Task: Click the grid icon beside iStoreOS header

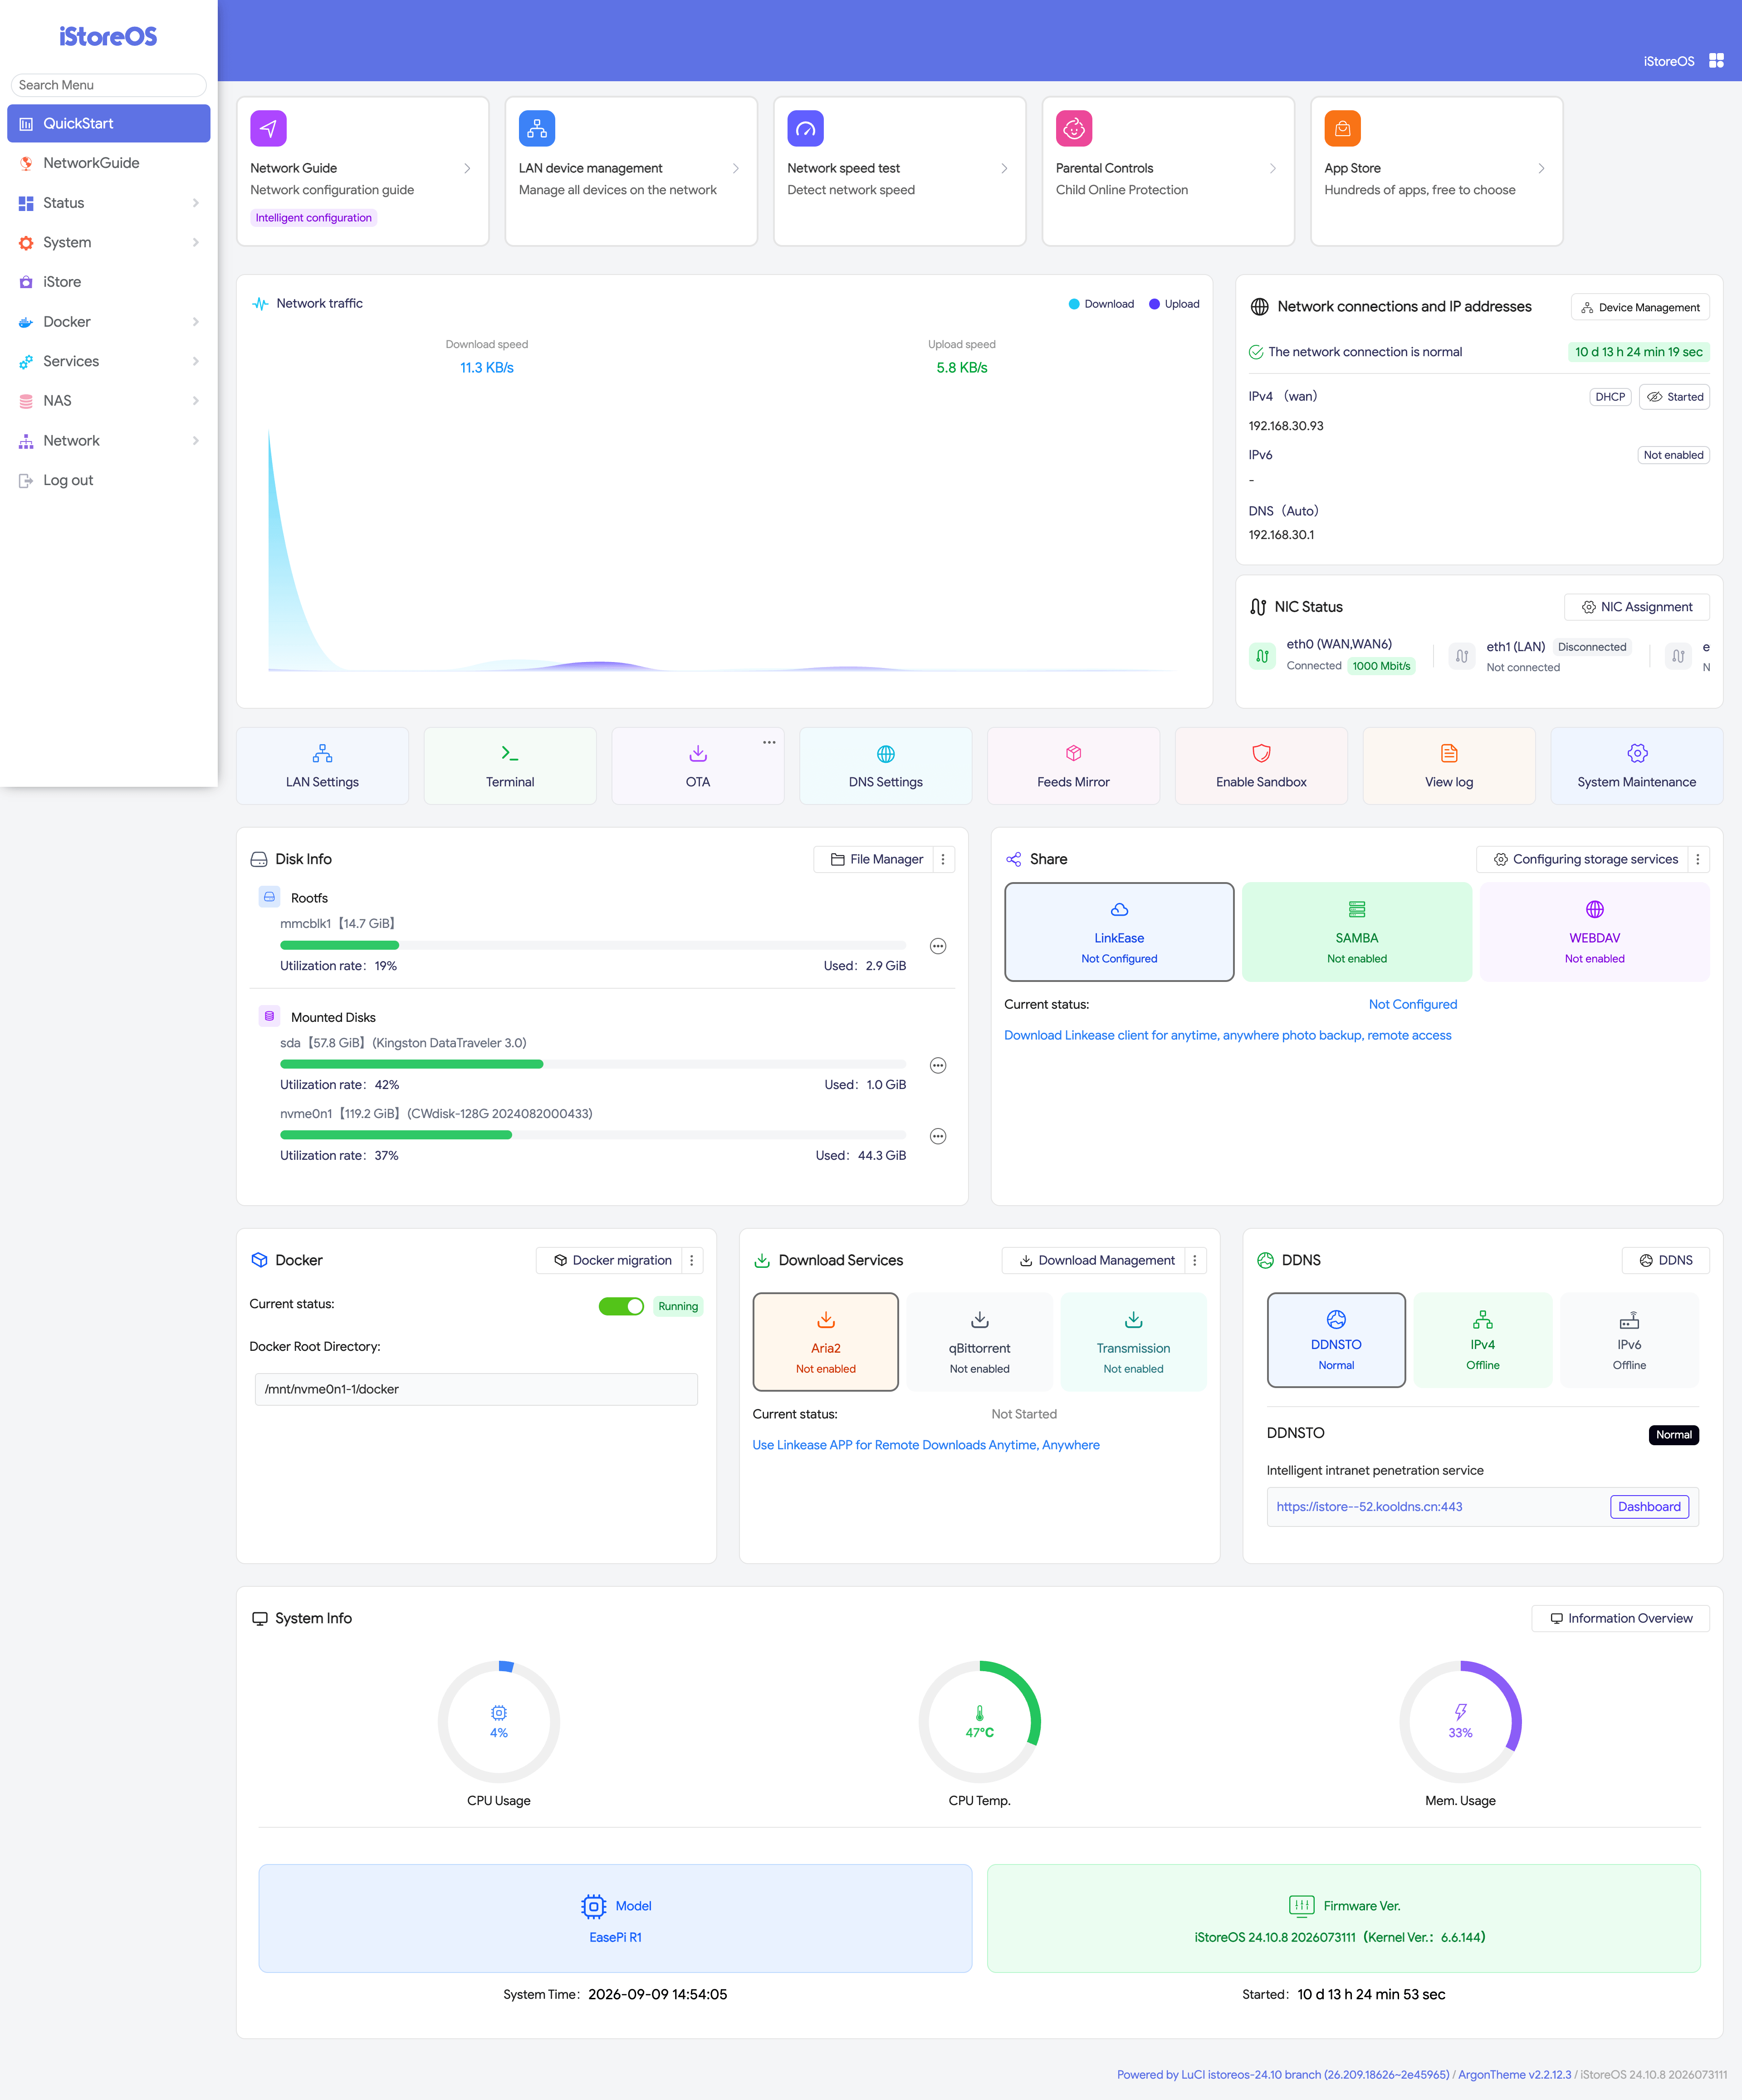Action: tap(1716, 61)
